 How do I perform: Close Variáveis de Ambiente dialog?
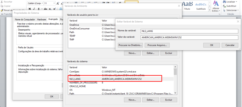pyautogui.click(x=179, y=6)
